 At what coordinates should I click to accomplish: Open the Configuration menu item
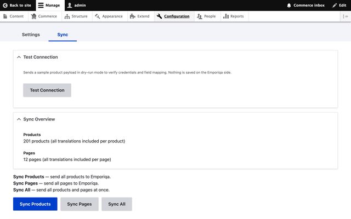point(177,16)
